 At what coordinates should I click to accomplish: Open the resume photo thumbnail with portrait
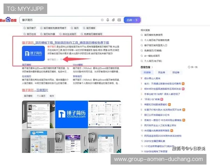click(38, 114)
